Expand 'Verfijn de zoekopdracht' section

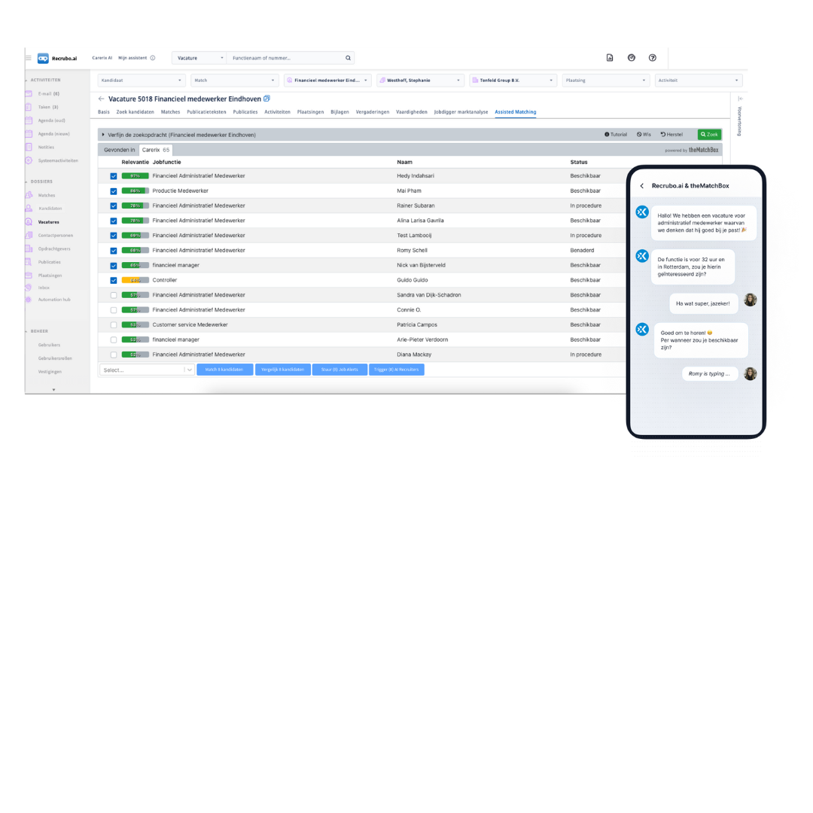pos(103,135)
